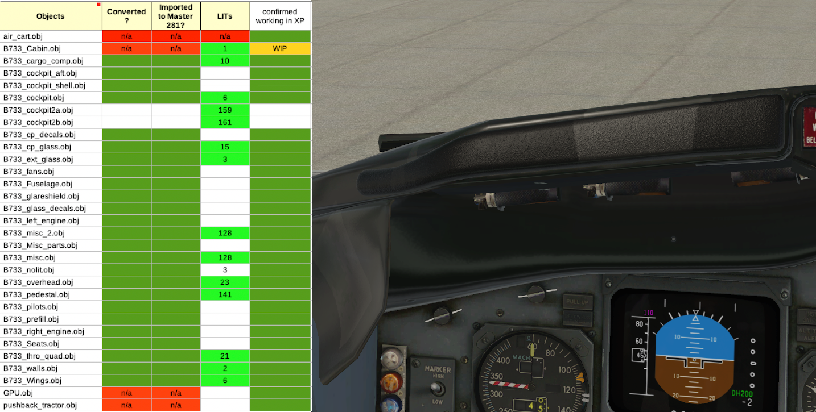Viewport: 816px width, 412px height.
Task: Click the B733_glareshield.obj cell
Action: (51, 196)
